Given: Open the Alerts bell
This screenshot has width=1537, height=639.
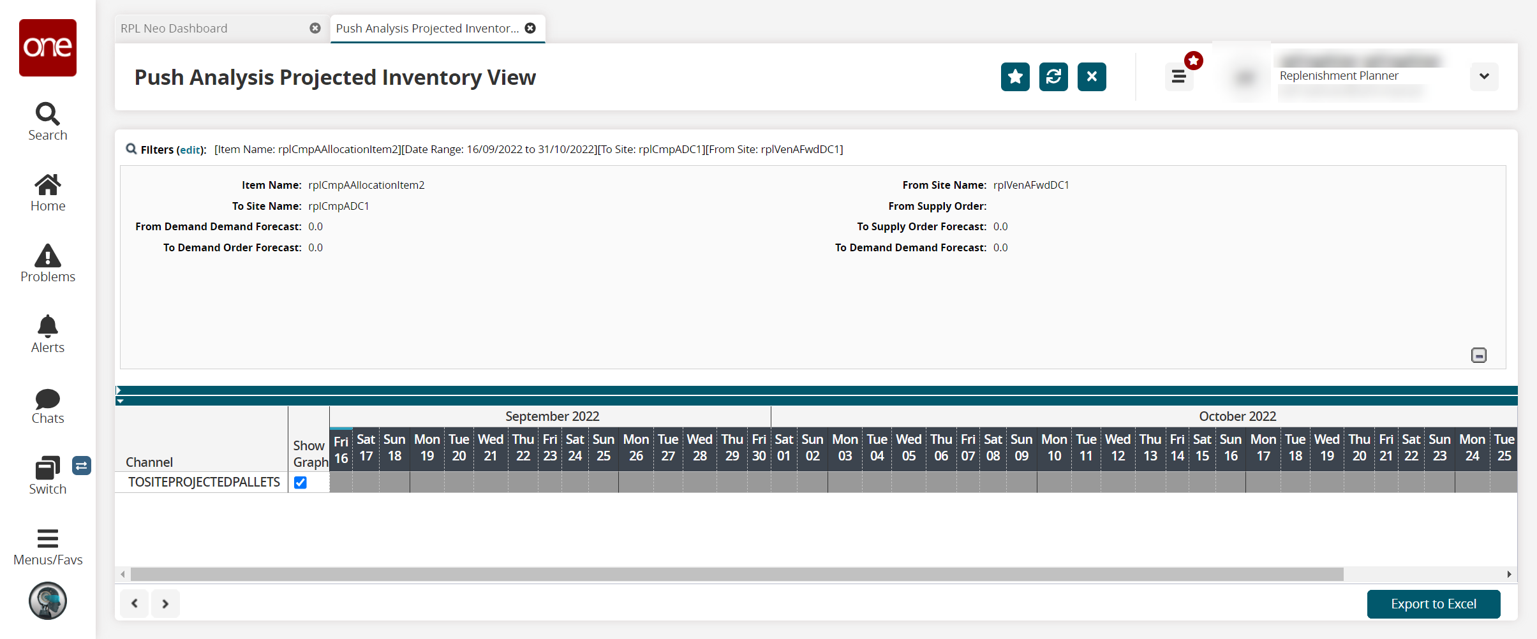Looking at the screenshot, I should click(x=48, y=334).
